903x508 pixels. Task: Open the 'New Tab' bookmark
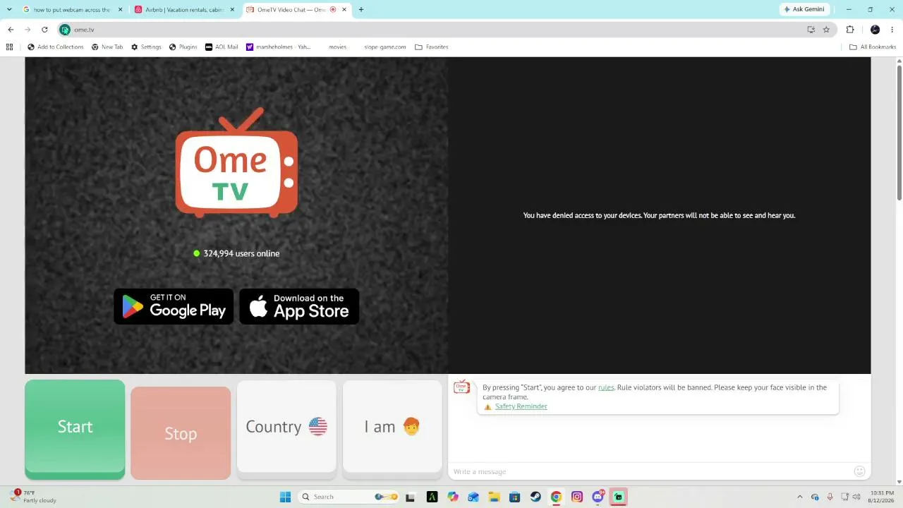tap(107, 47)
